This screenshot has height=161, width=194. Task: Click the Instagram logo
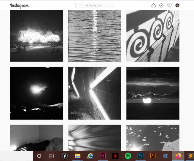[x=19, y=5]
